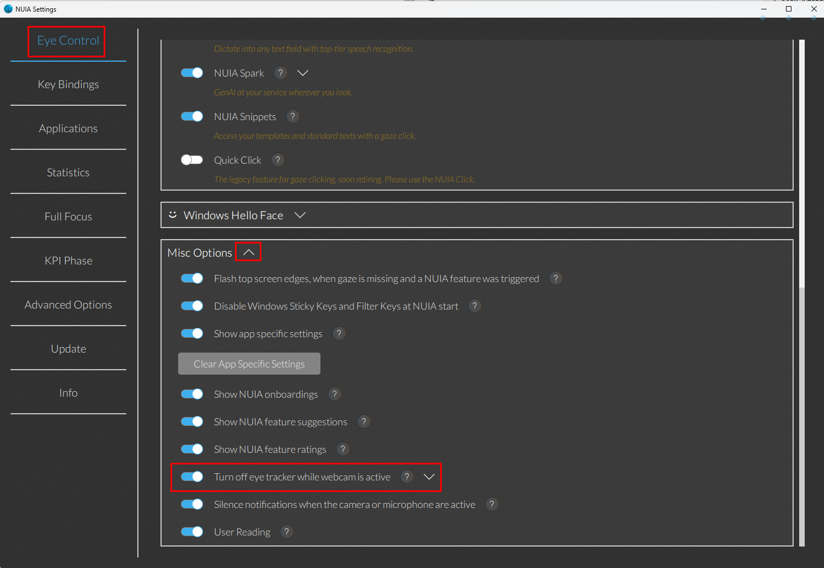This screenshot has height=568, width=824.
Task: Show help for Disable Windows Sticky Keys option
Action: 475,306
